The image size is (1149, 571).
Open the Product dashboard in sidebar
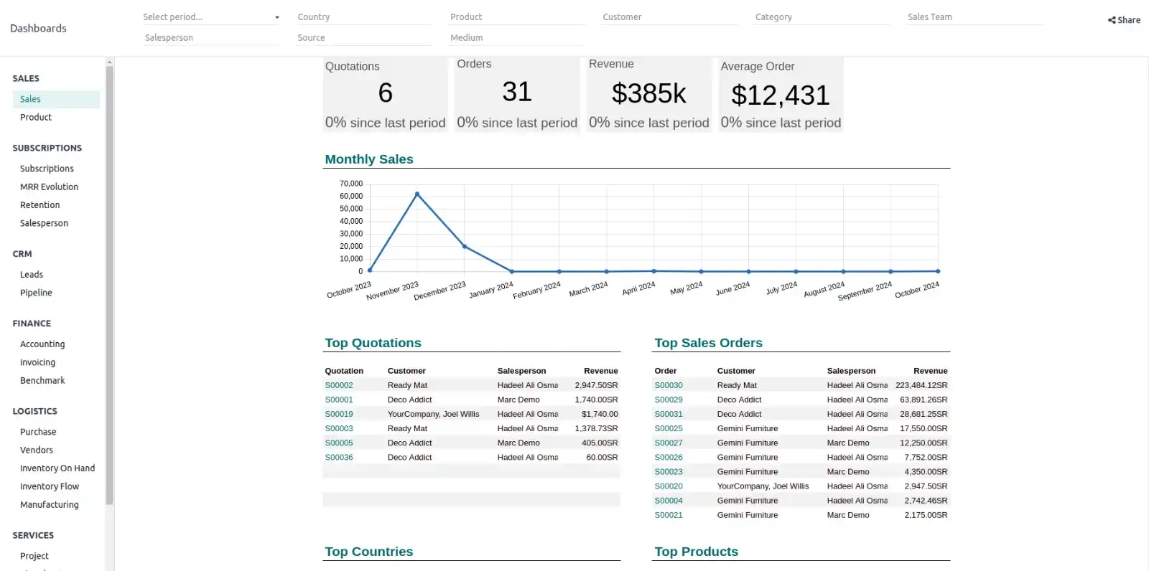coord(36,118)
